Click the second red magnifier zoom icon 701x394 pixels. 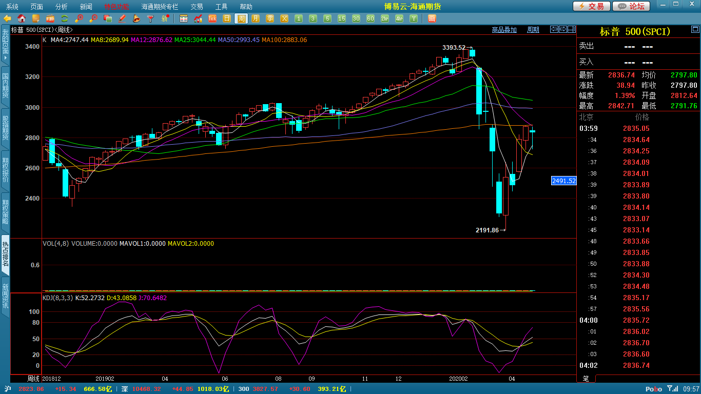[x=93, y=18]
